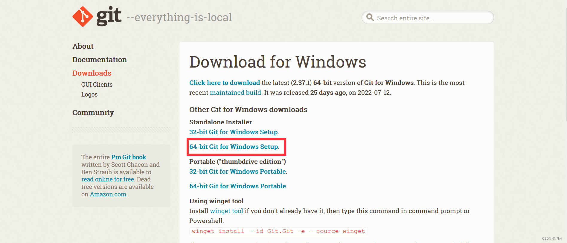Click the magnifier icon in search box

[370, 17]
